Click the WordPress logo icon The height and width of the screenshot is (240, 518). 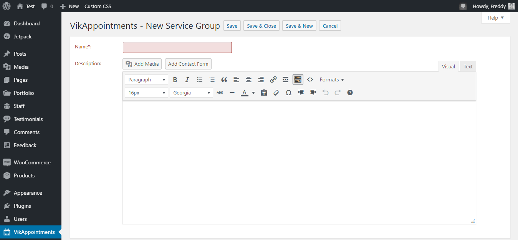7,6
